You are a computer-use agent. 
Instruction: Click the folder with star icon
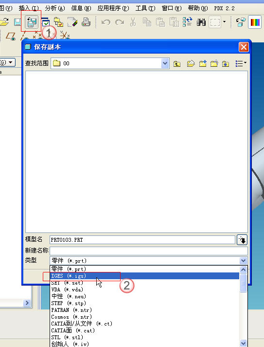click(226, 64)
